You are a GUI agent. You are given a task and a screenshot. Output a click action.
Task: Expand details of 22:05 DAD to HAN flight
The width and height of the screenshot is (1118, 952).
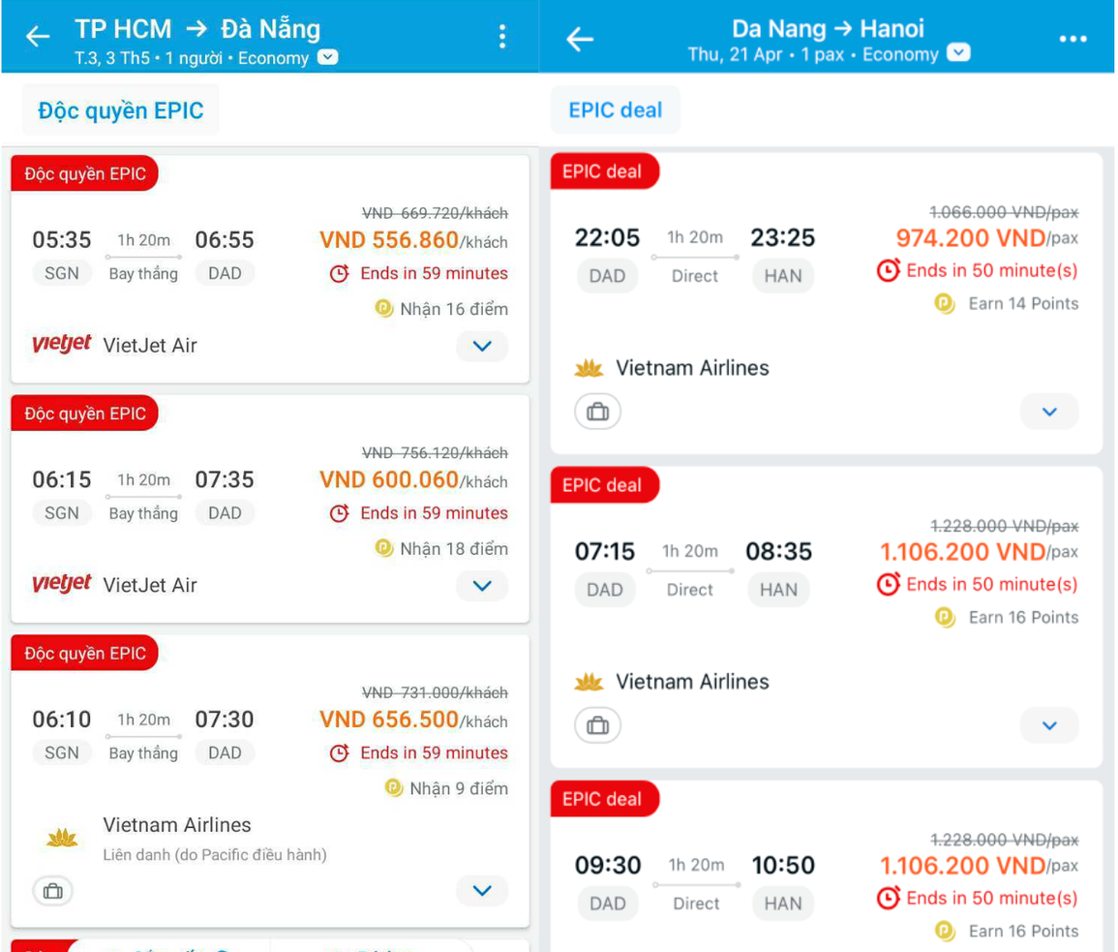1049,412
